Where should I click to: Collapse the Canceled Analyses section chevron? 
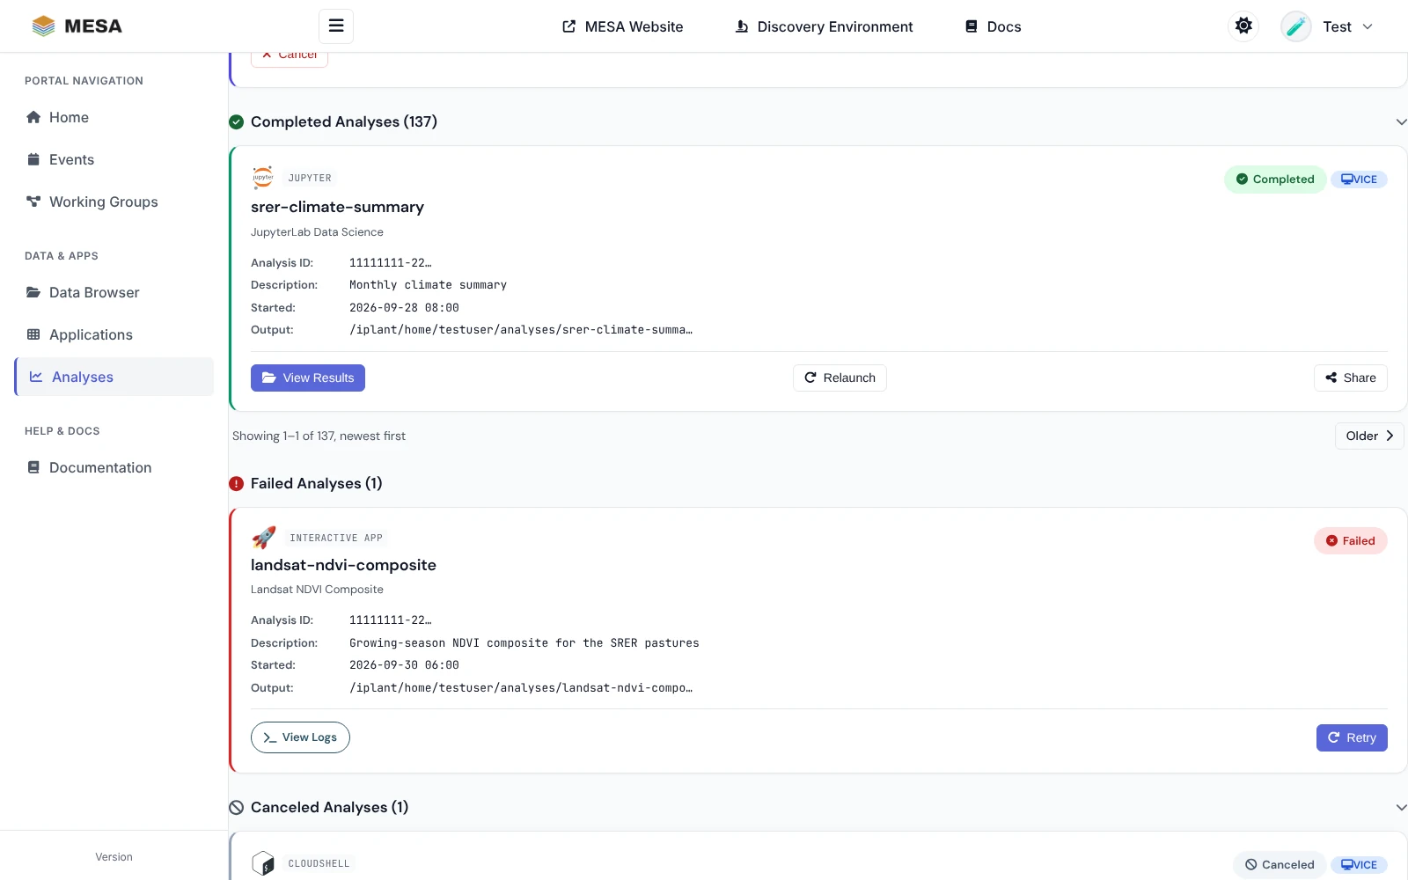point(1401,807)
